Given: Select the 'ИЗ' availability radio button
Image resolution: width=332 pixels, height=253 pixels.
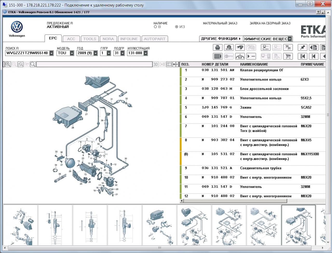Looking at the screenshot, I should [x=177, y=27].
